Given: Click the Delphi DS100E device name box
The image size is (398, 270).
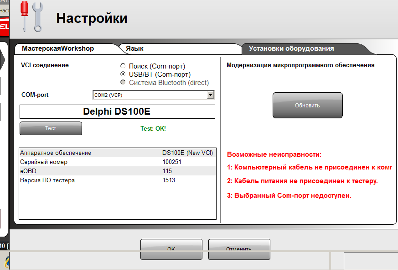Looking at the screenshot, I should [117, 111].
